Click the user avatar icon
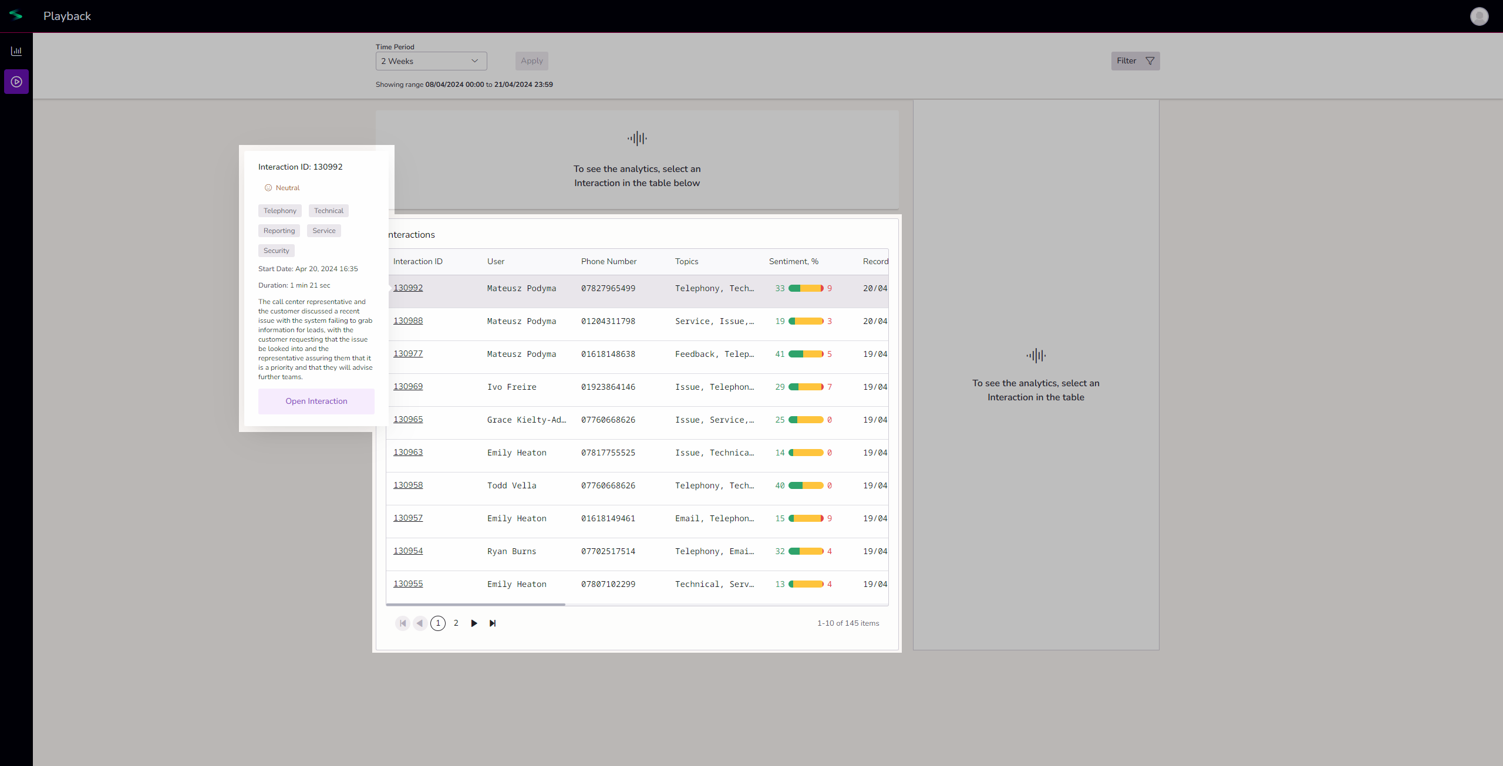The image size is (1503, 766). click(1479, 16)
